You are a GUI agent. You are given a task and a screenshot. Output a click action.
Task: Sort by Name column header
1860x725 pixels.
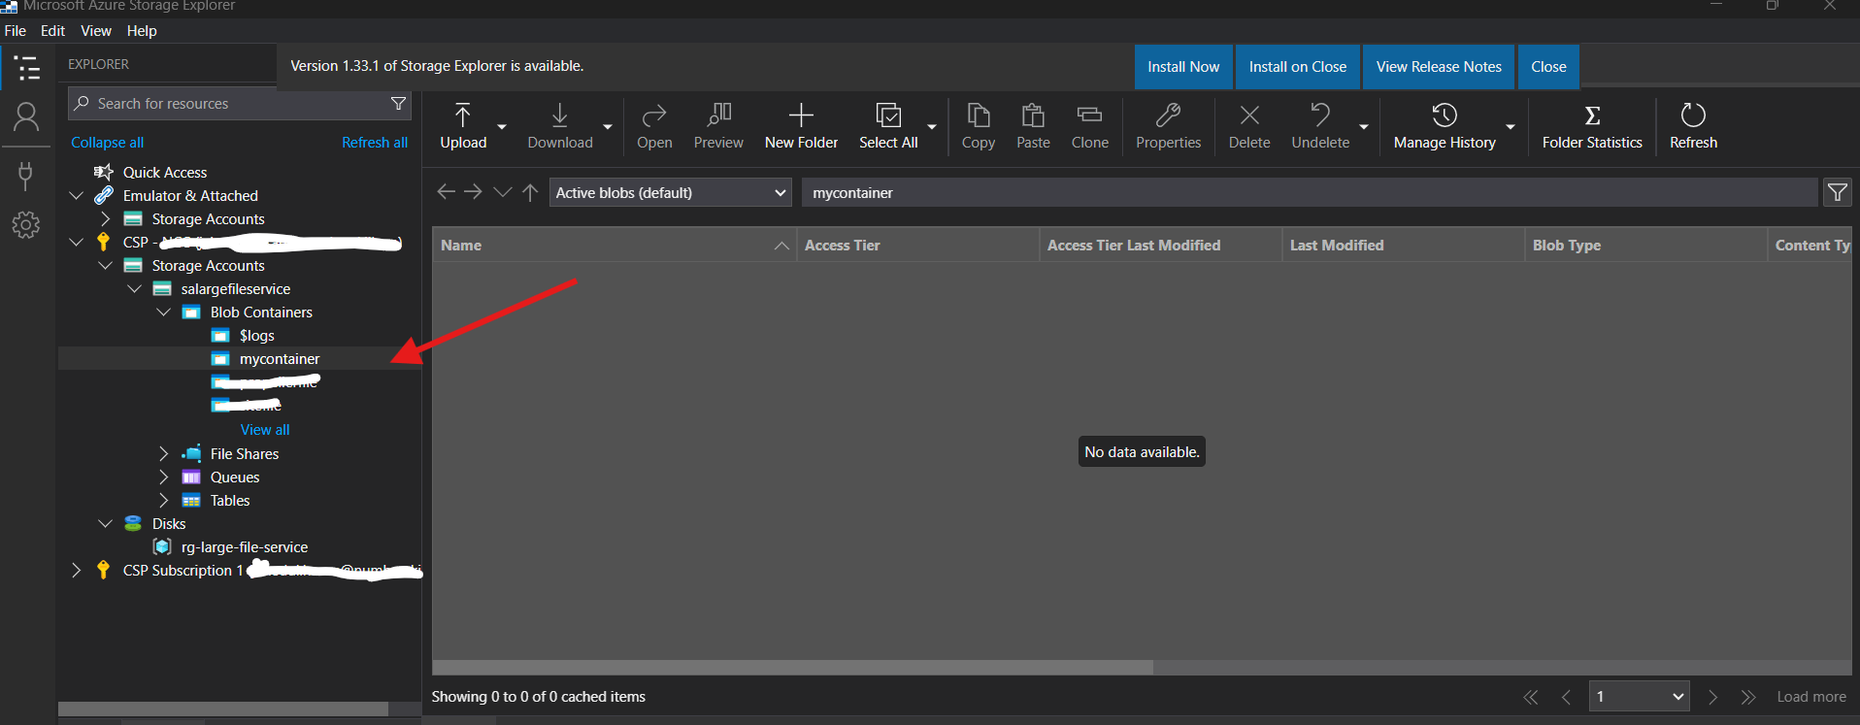(x=614, y=245)
